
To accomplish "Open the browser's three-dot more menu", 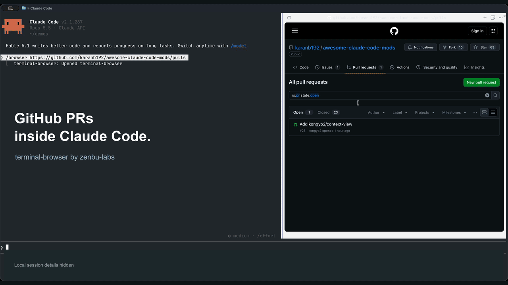I will (x=501, y=17).
